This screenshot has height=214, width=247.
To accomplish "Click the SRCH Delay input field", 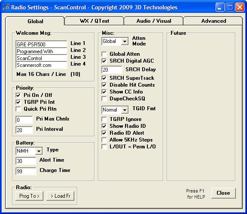I will 112,69.
